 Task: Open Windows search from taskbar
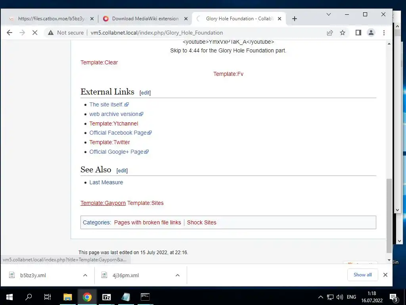pos(29,297)
